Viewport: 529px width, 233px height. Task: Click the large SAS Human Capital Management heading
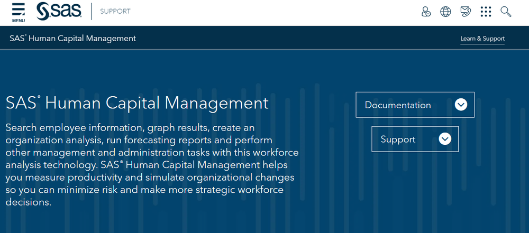[137, 103]
